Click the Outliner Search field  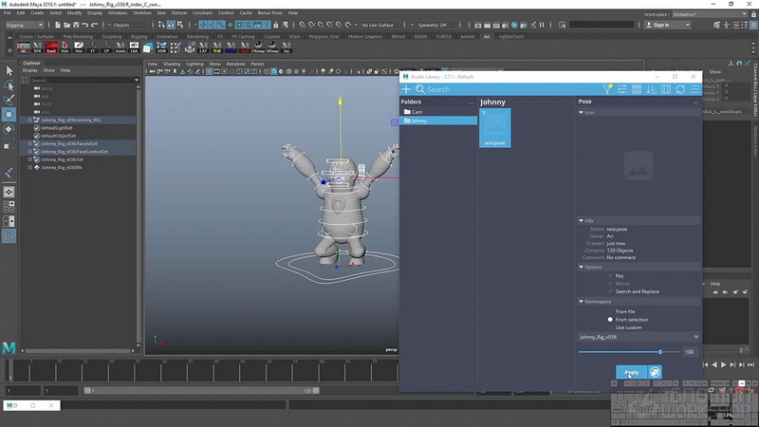coord(84,80)
